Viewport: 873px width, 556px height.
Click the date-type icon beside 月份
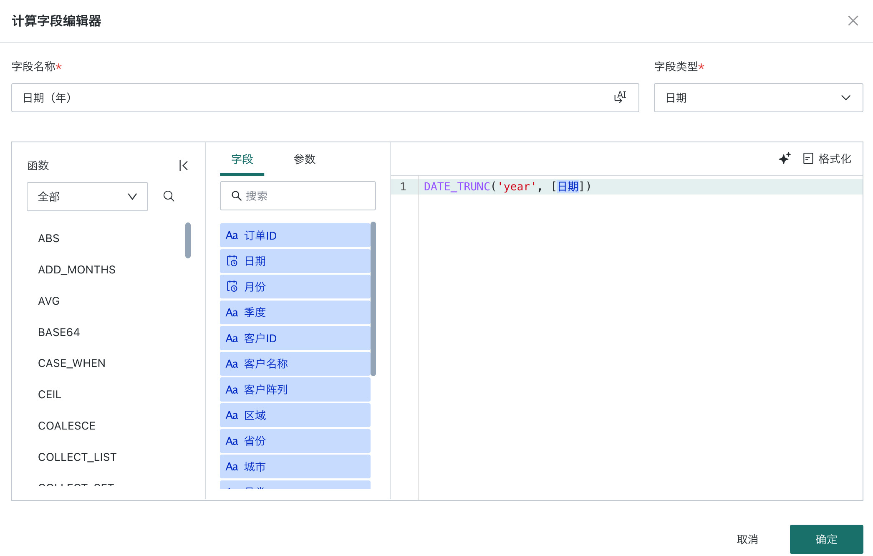(x=232, y=286)
